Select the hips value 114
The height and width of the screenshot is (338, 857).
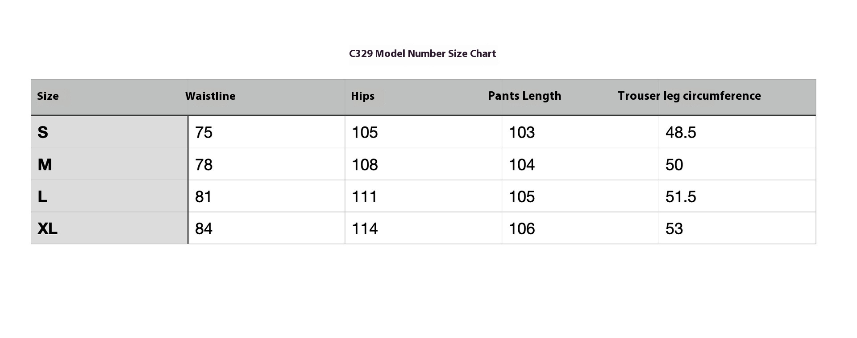click(x=365, y=228)
